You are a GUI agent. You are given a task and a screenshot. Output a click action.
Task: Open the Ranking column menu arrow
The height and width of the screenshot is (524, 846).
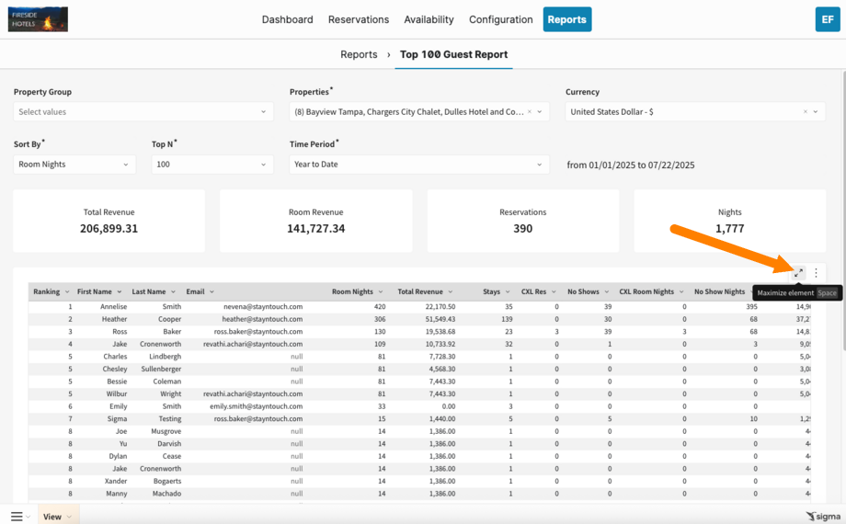pyautogui.click(x=67, y=292)
